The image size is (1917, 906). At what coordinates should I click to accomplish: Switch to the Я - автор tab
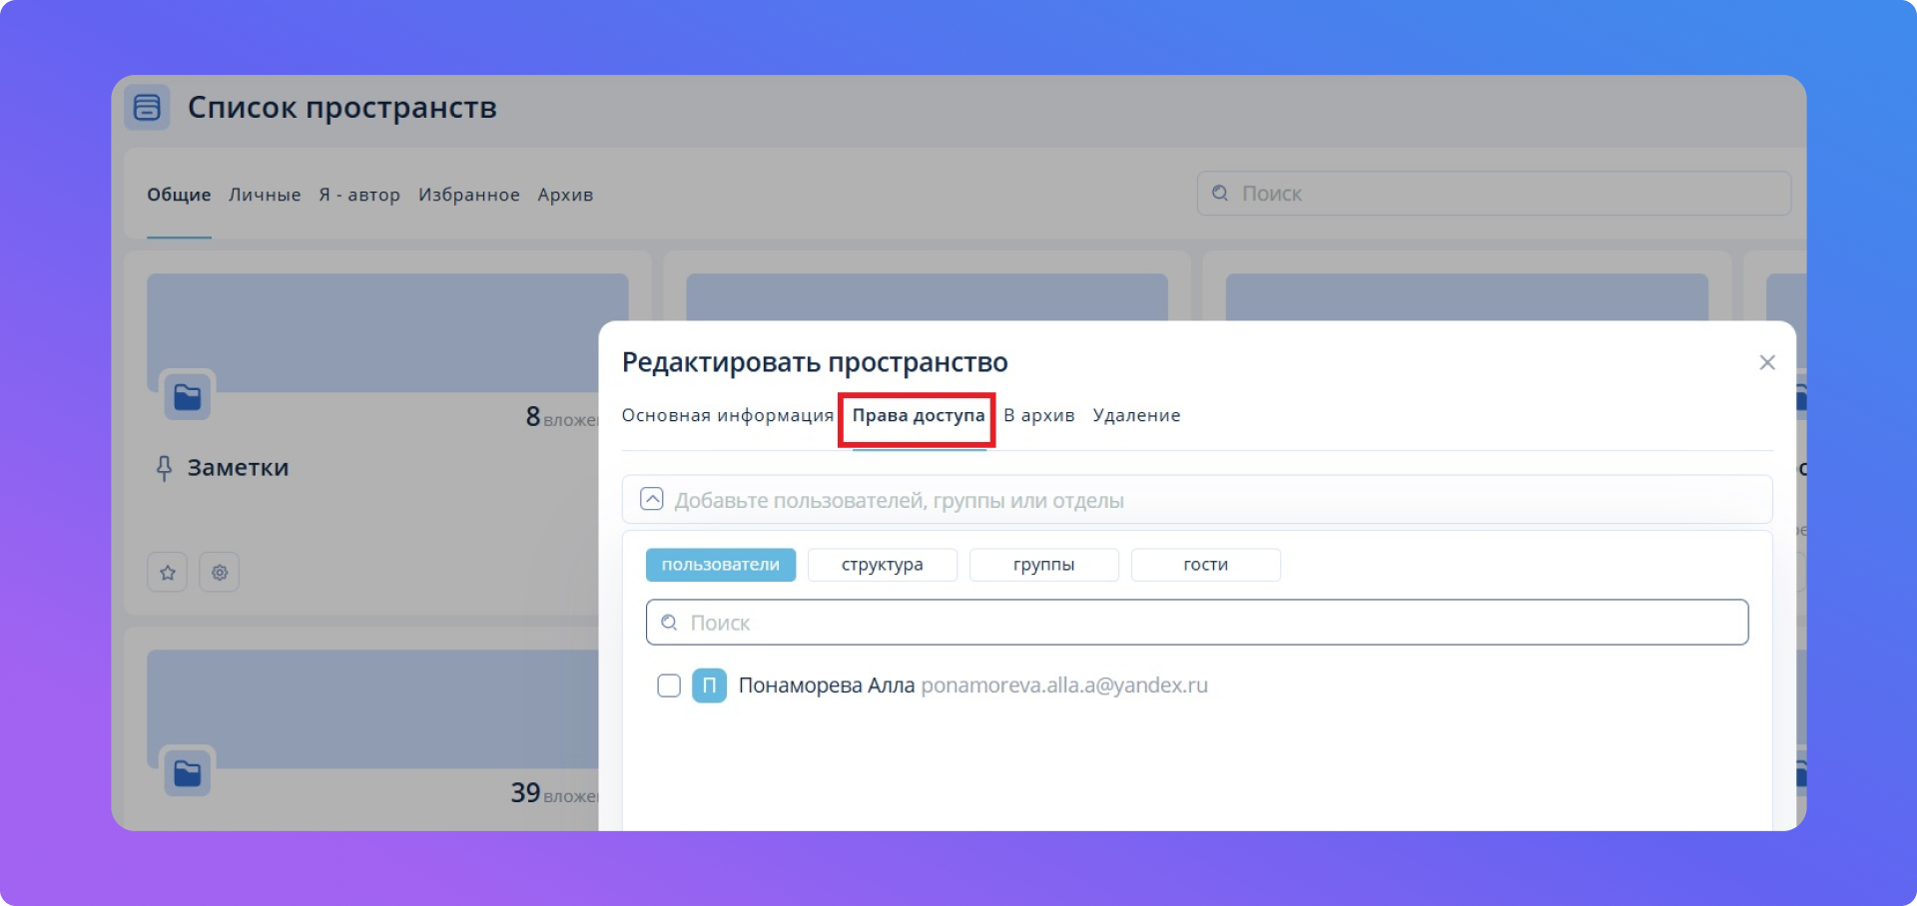359,195
